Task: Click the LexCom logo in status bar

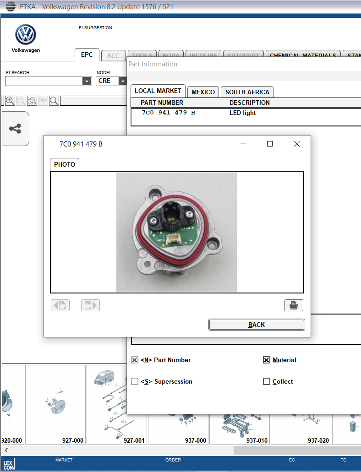Action: pyautogui.click(x=9, y=464)
